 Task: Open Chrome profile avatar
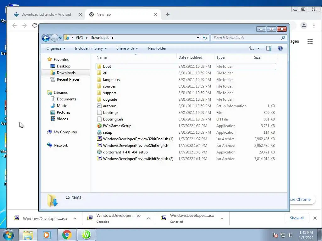[x=304, y=25]
